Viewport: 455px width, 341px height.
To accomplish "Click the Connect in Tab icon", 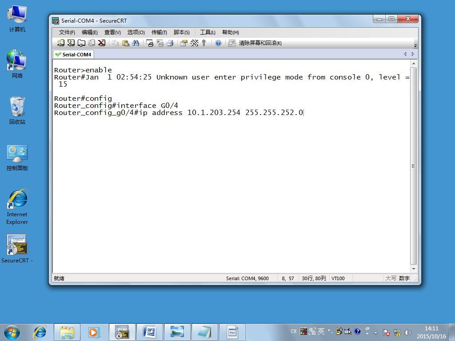I will point(81,43).
